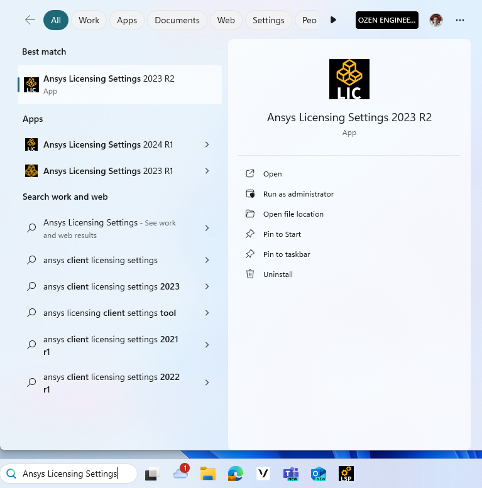
Task: Expand Ansys Licensing Settings 2024 R1 chevron
Action: [207, 144]
